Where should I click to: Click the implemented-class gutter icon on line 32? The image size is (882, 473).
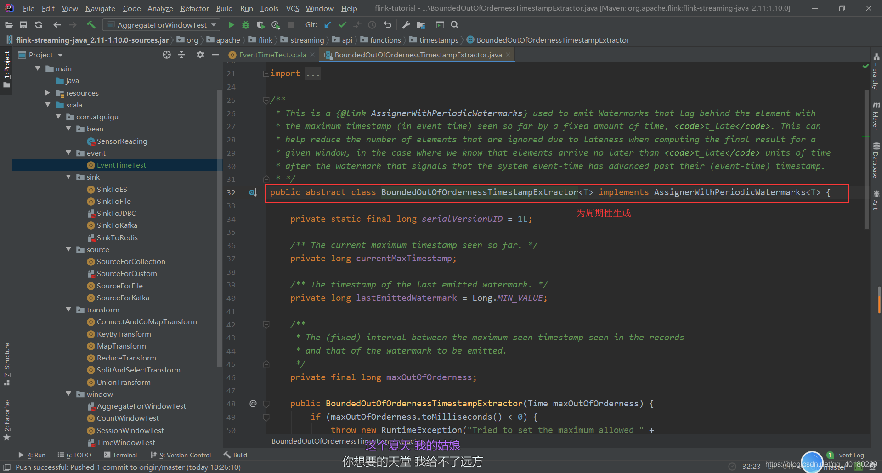253,192
